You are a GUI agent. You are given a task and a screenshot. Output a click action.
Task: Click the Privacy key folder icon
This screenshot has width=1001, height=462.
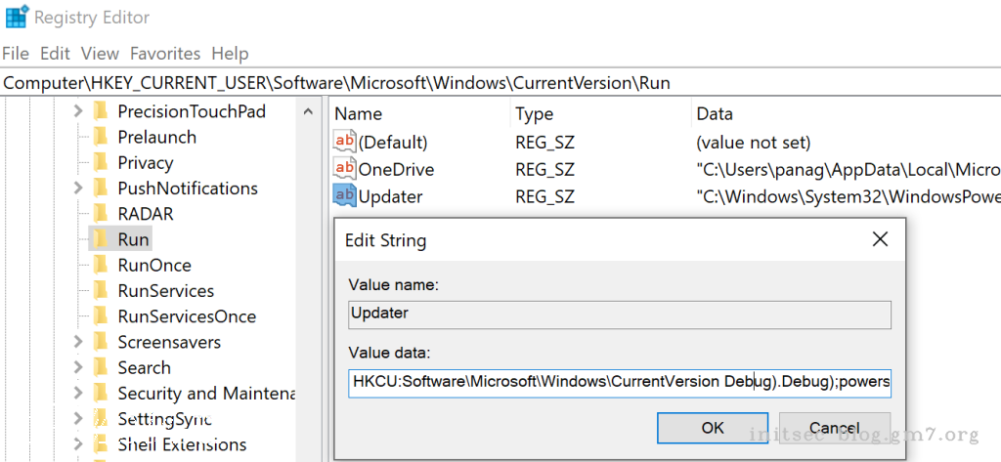point(101,163)
